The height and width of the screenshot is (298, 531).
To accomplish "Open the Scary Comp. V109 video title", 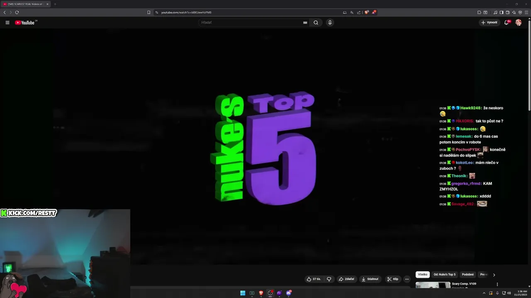I will pos(464,284).
